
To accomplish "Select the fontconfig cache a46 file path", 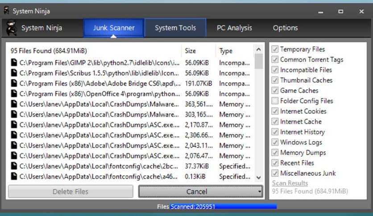I will click(98, 177).
